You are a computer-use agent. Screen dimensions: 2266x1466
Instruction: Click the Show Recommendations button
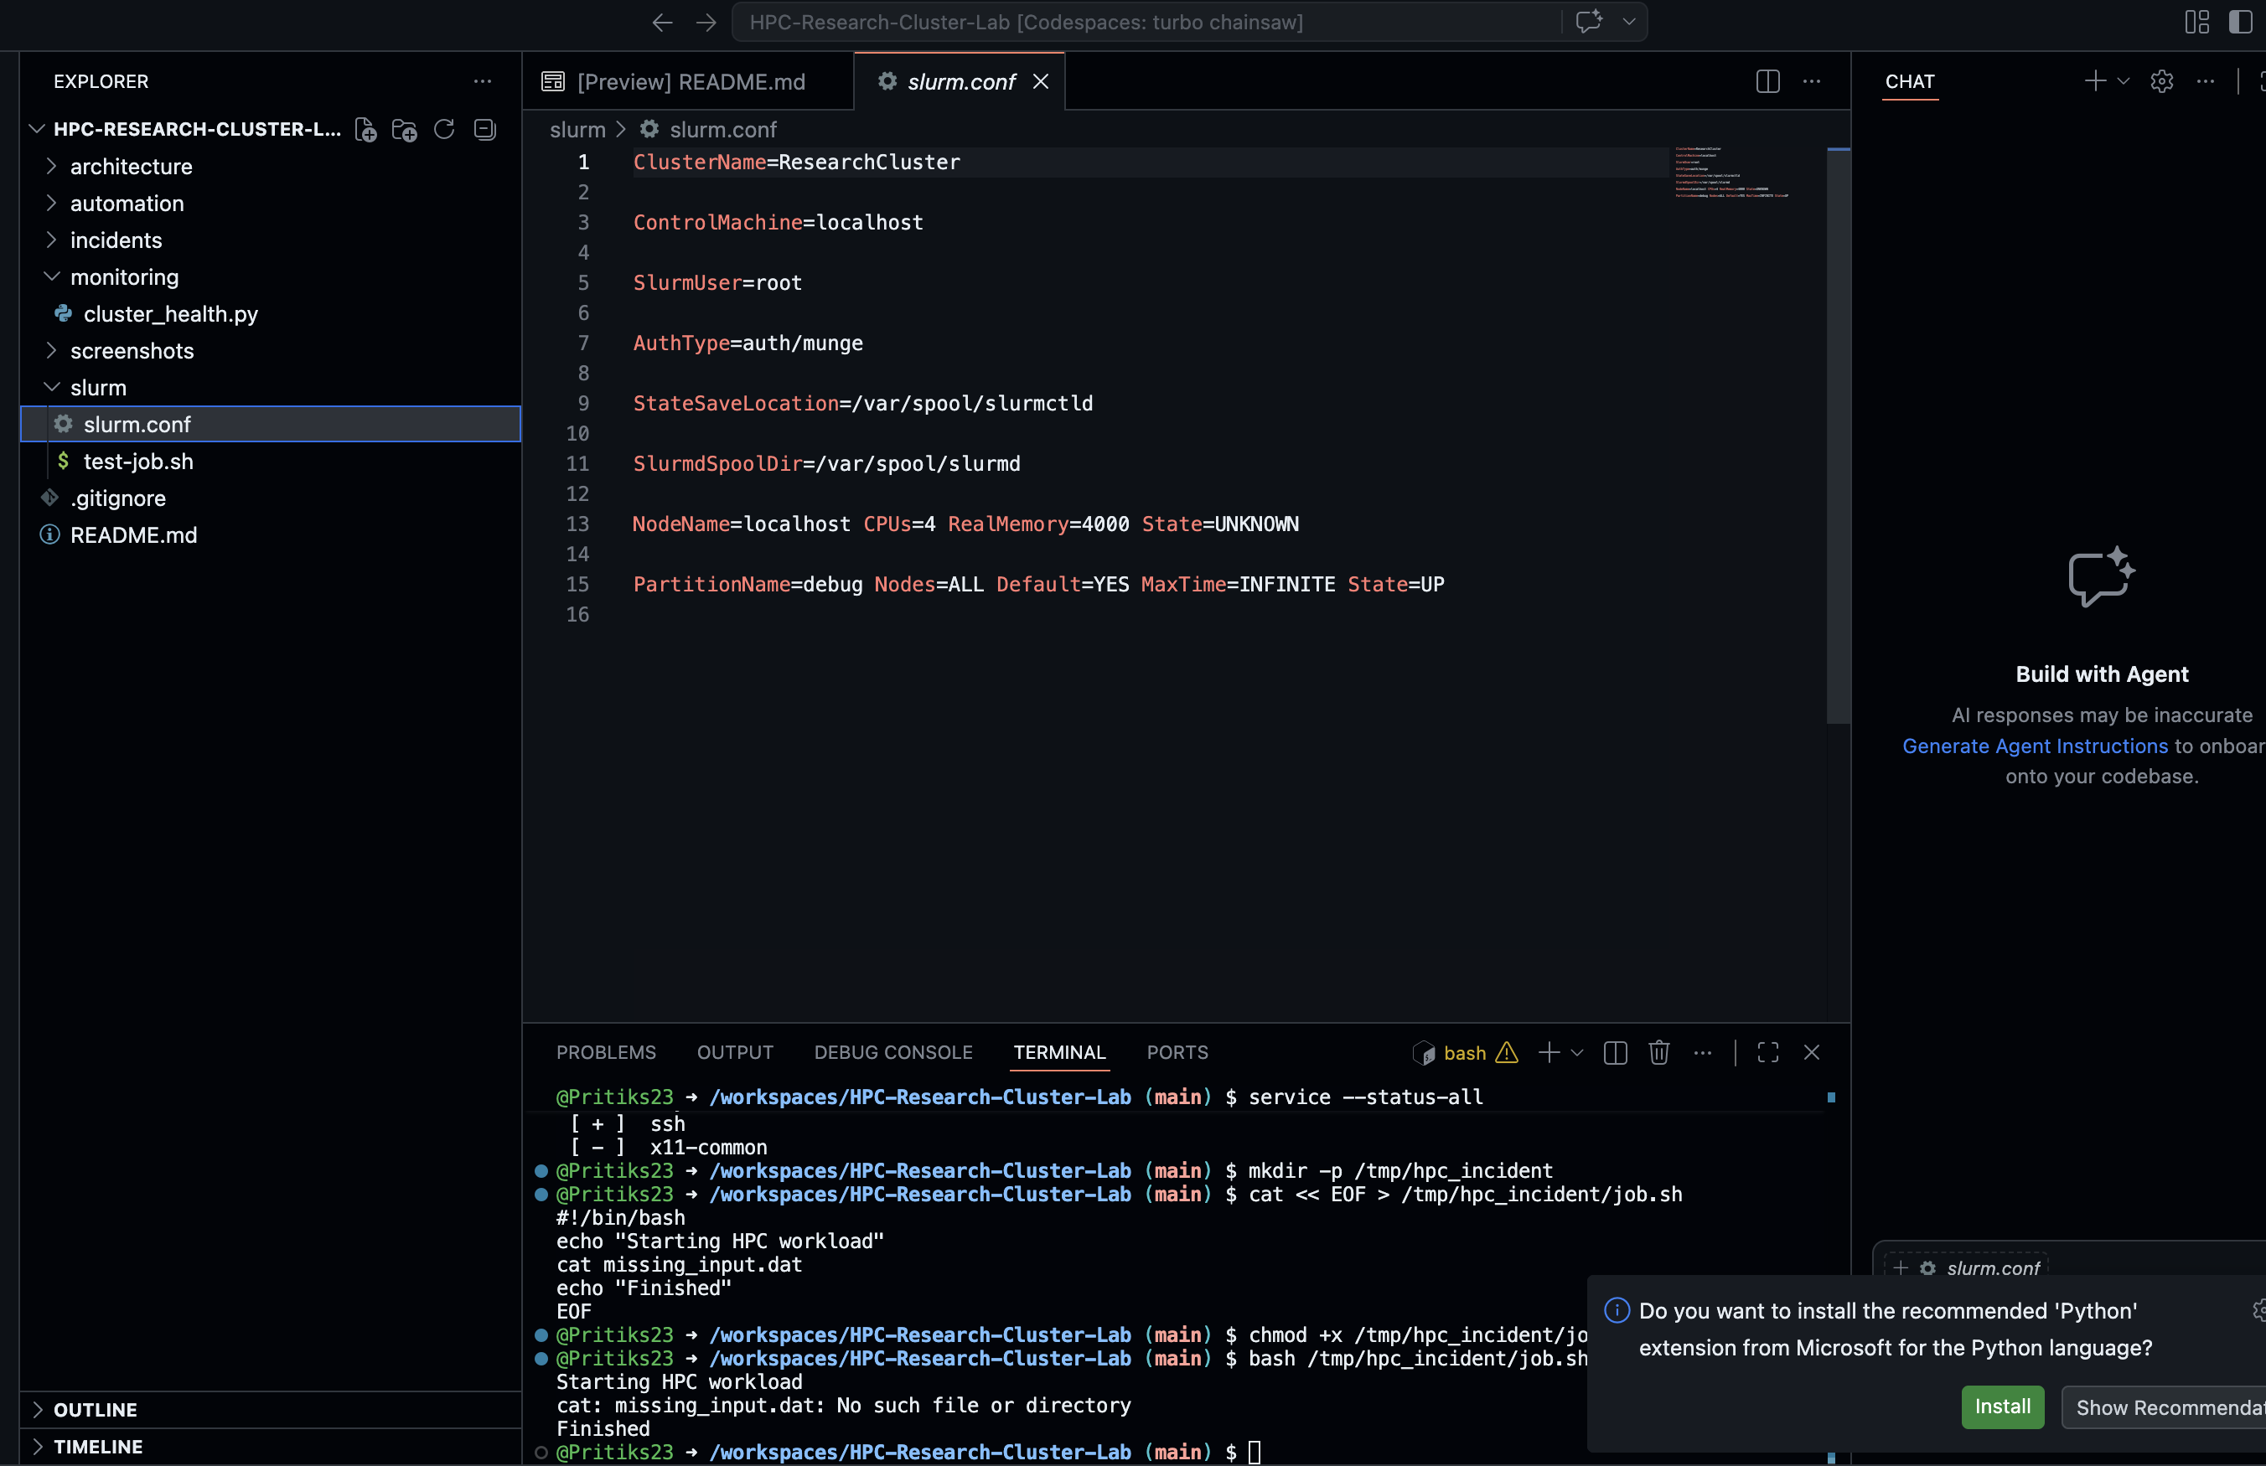(2163, 1407)
